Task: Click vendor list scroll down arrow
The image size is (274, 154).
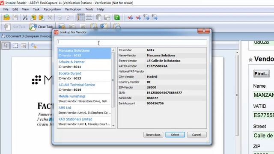Action: pyautogui.click(x=113, y=126)
